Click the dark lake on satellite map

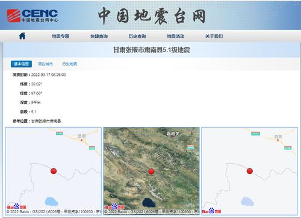click(x=149, y=202)
